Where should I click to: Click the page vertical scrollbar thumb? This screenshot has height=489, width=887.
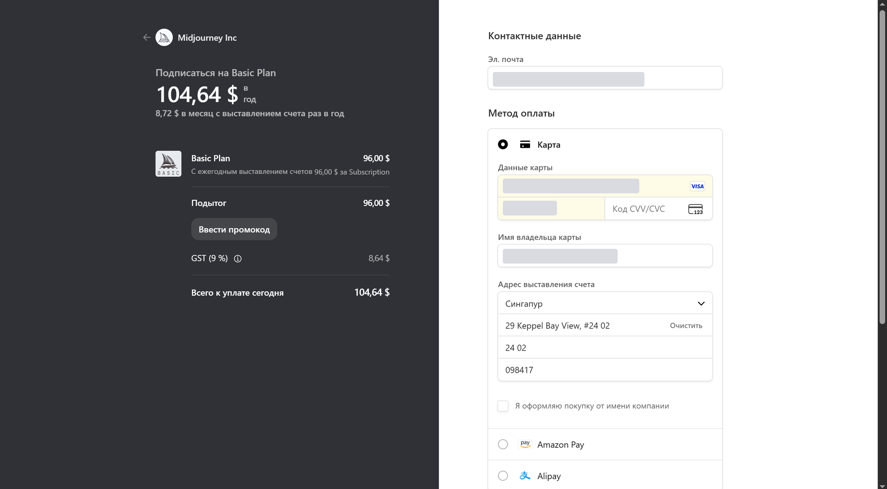tap(882, 167)
